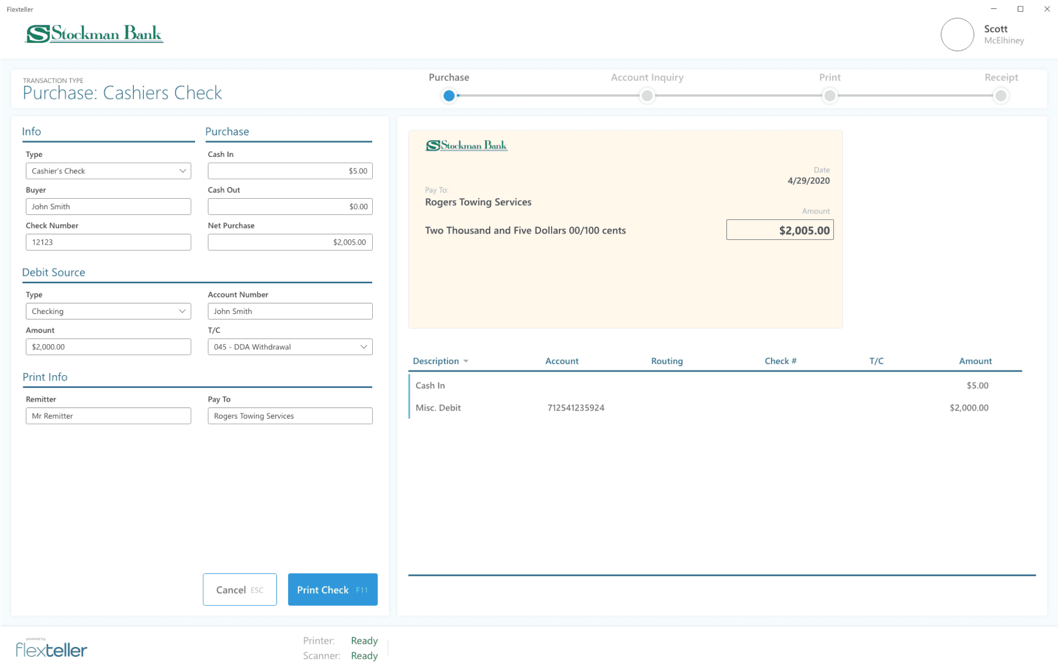Select the Misc. Debit table row
This screenshot has width=1058, height=668.
click(715, 407)
